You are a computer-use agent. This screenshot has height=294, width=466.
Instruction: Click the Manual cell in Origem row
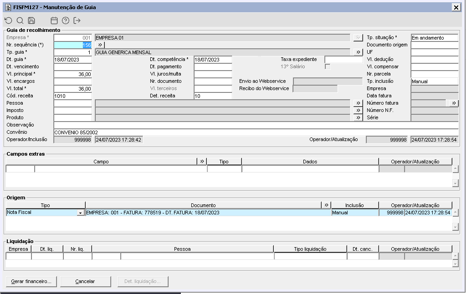tap(355, 213)
